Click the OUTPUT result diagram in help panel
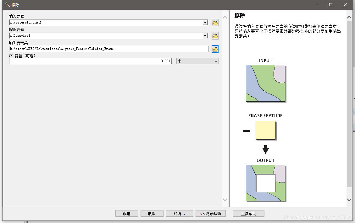The width and height of the screenshot is (355, 223). (265, 183)
